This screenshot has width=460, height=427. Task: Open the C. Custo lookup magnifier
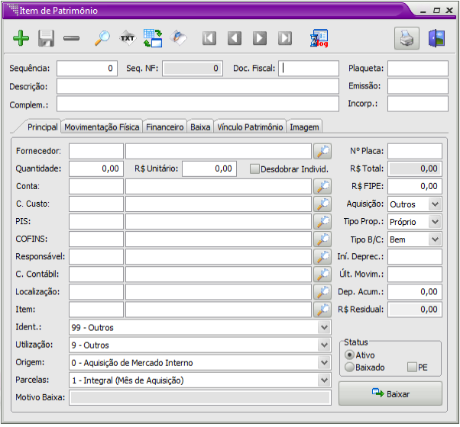[322, 204]
